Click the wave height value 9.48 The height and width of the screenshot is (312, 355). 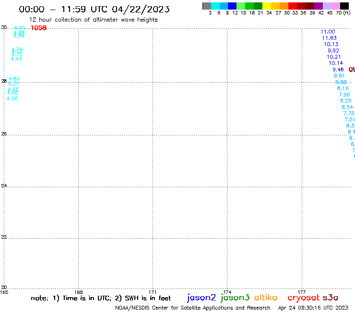click(338, 70)
